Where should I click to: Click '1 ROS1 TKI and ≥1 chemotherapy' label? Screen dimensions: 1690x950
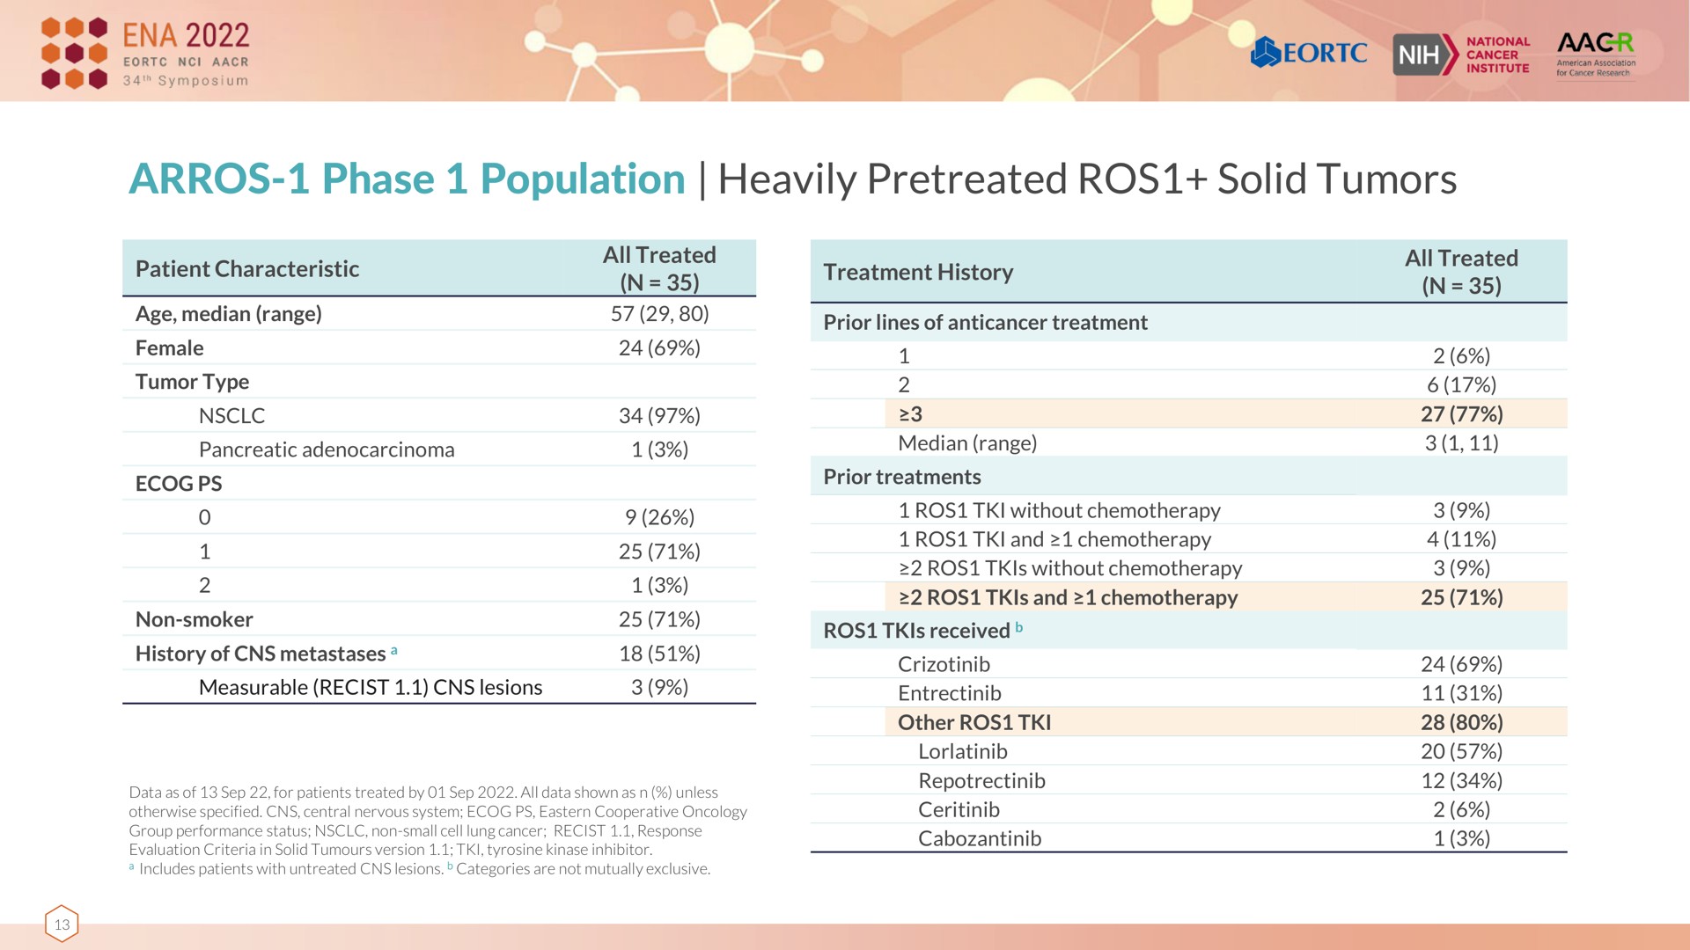coord(1054,540)
